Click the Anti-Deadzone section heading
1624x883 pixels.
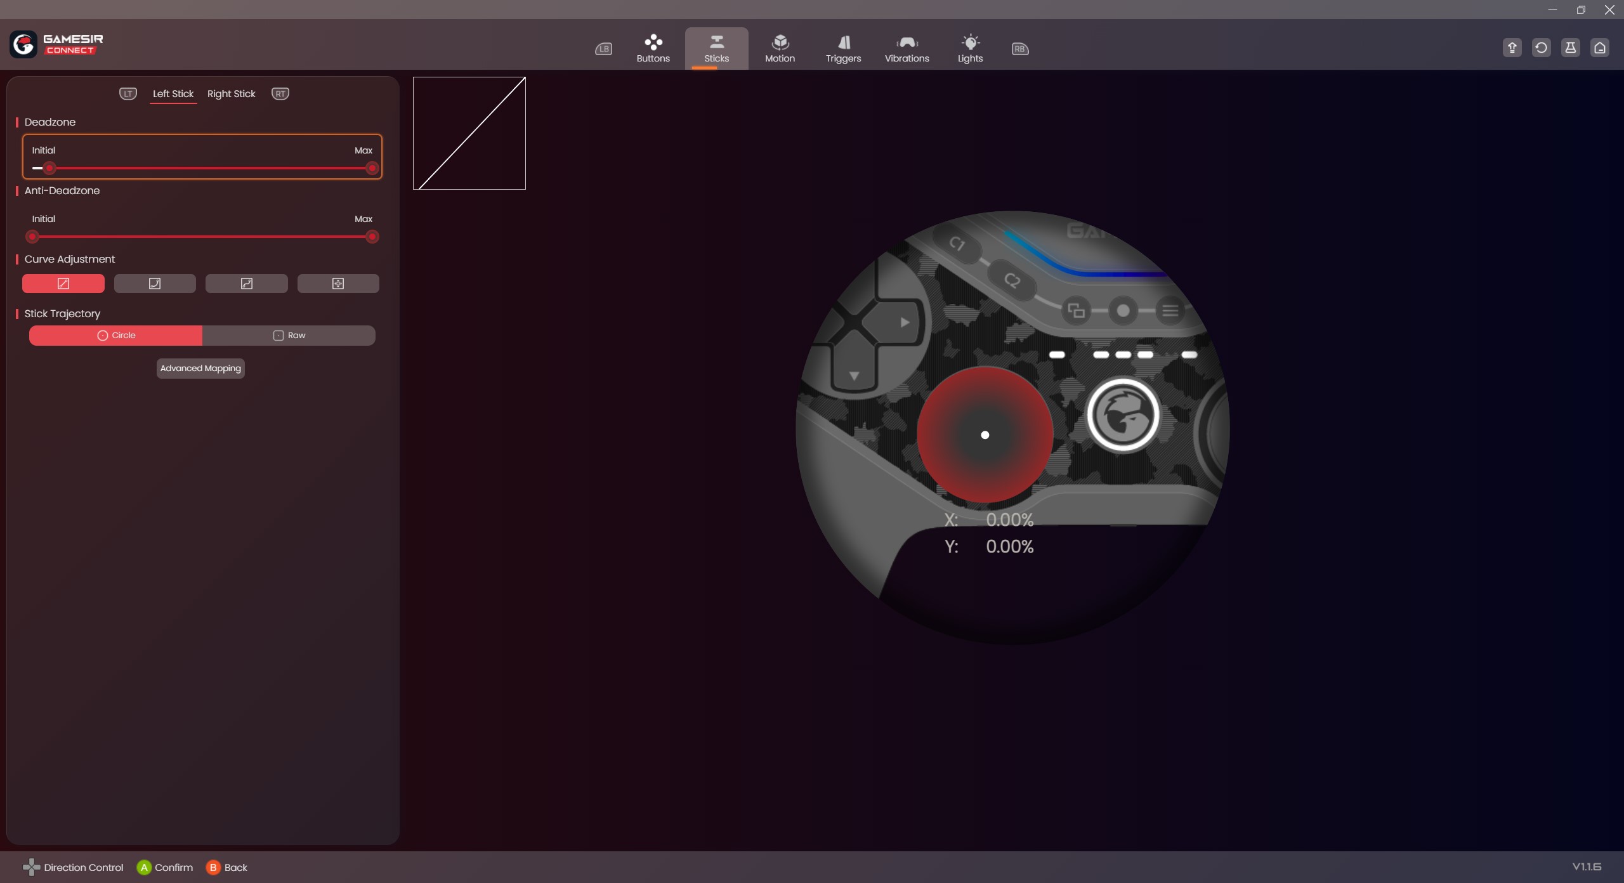[x=62, y=190]
